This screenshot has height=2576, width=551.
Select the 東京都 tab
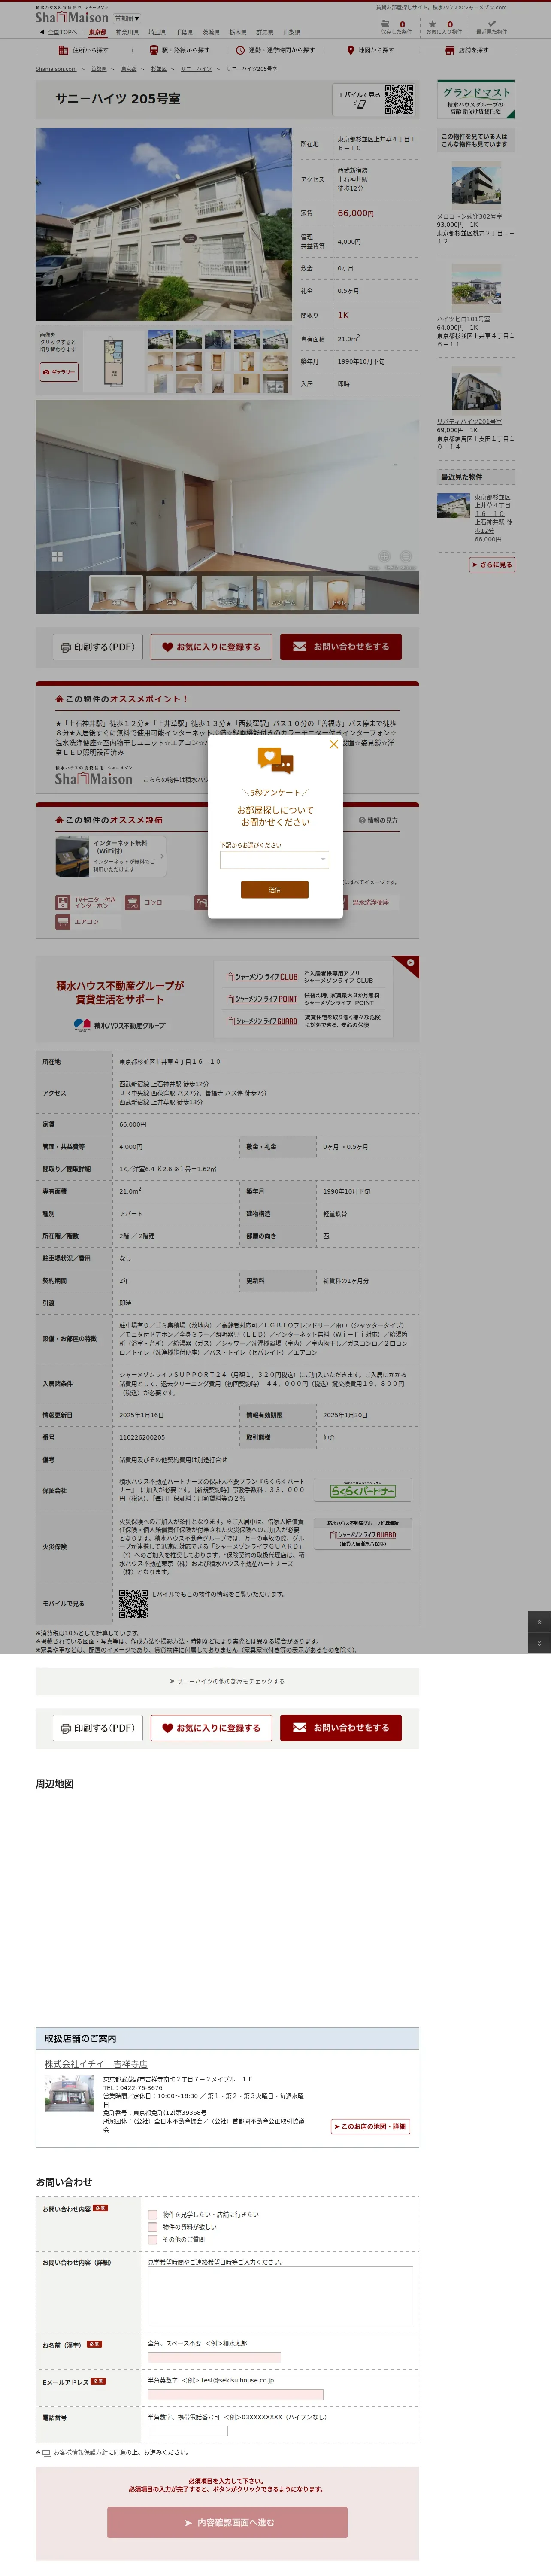97,32
